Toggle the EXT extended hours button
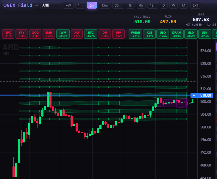Screen dimensions: 217x179 point(195,5)
